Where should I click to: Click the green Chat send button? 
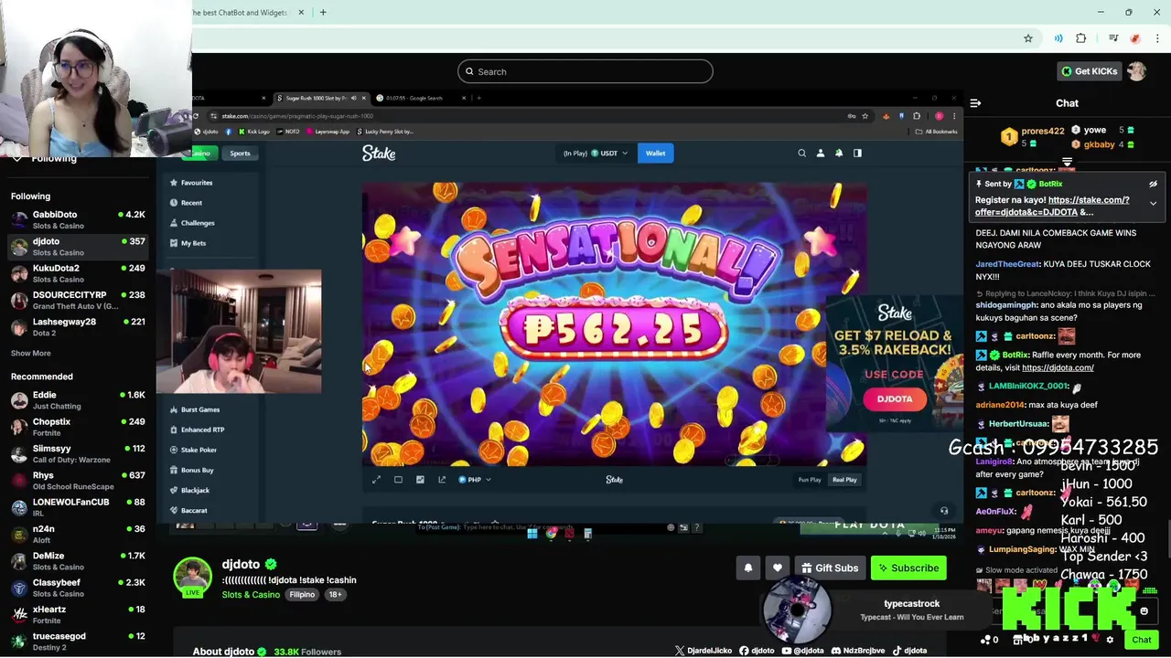tap(1141, 640)
